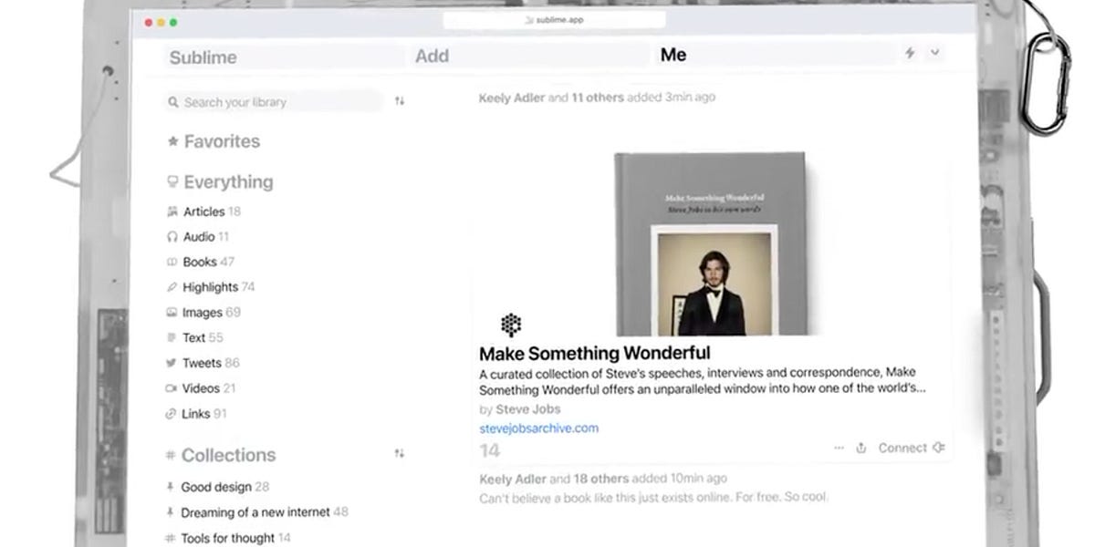Click the Tweets bird icon
Screen dimensions: 1095x547
pos(172,363)
